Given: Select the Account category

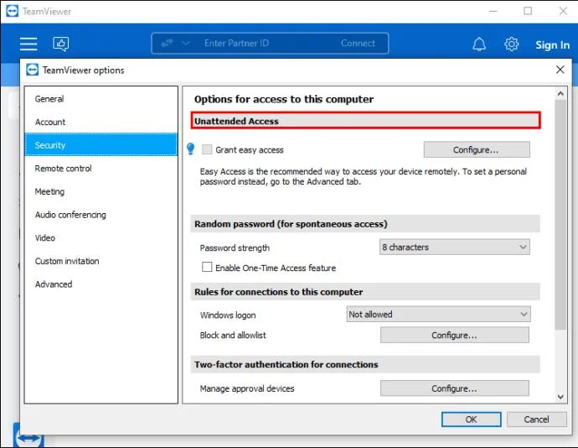Looking at the screenshot, I should 101,122.
